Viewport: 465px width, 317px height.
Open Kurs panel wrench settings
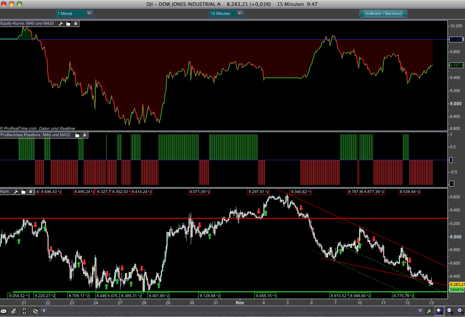click(16, 192)
